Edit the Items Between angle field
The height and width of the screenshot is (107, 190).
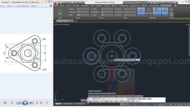[83, 12]
